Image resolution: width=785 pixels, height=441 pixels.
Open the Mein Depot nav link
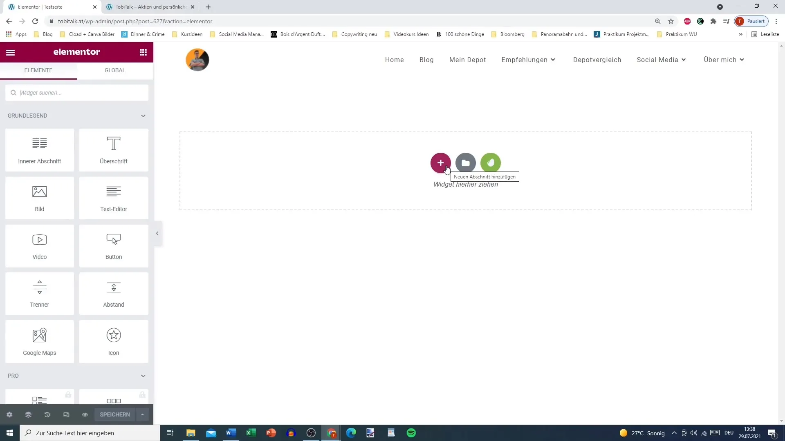click(x=467, y=60)
